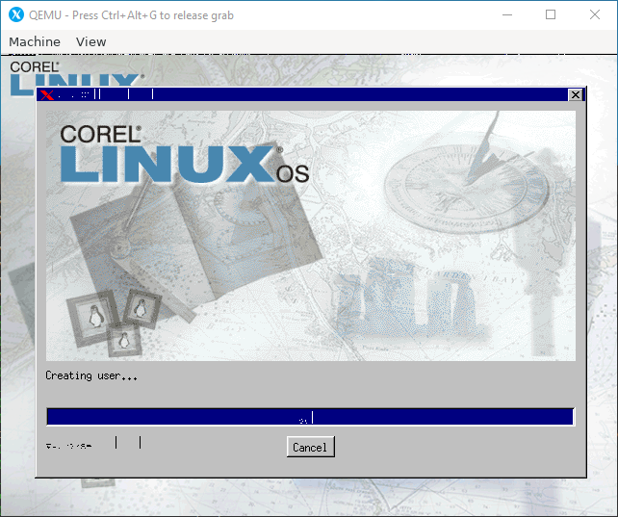Close the Corel Linux installer dialog
Image resolution: width=618 pixels, height=517 pixels.
click(576, 94)
